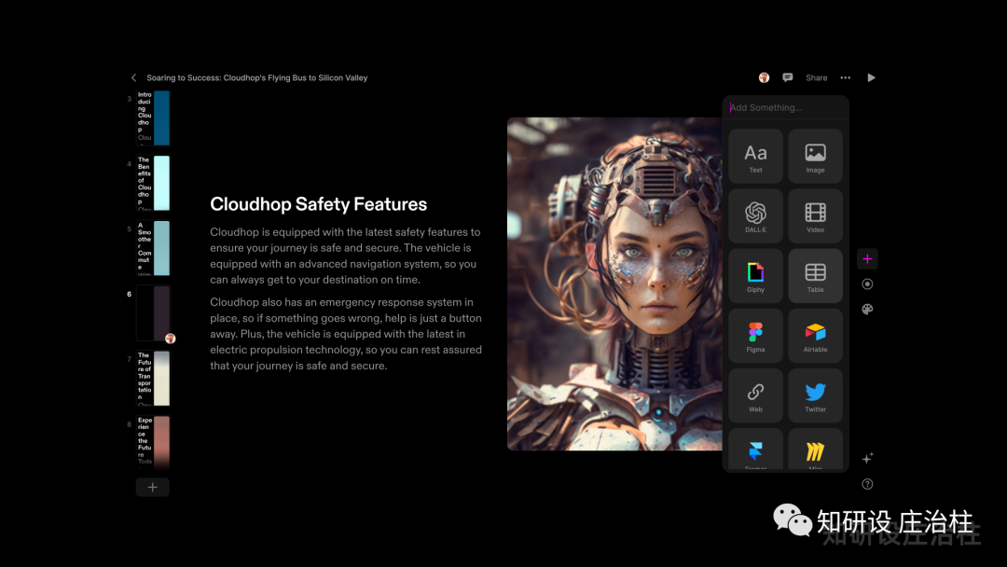Add a Miro embed
Viewport: 1007px width, 567px height.
point(815,450)
